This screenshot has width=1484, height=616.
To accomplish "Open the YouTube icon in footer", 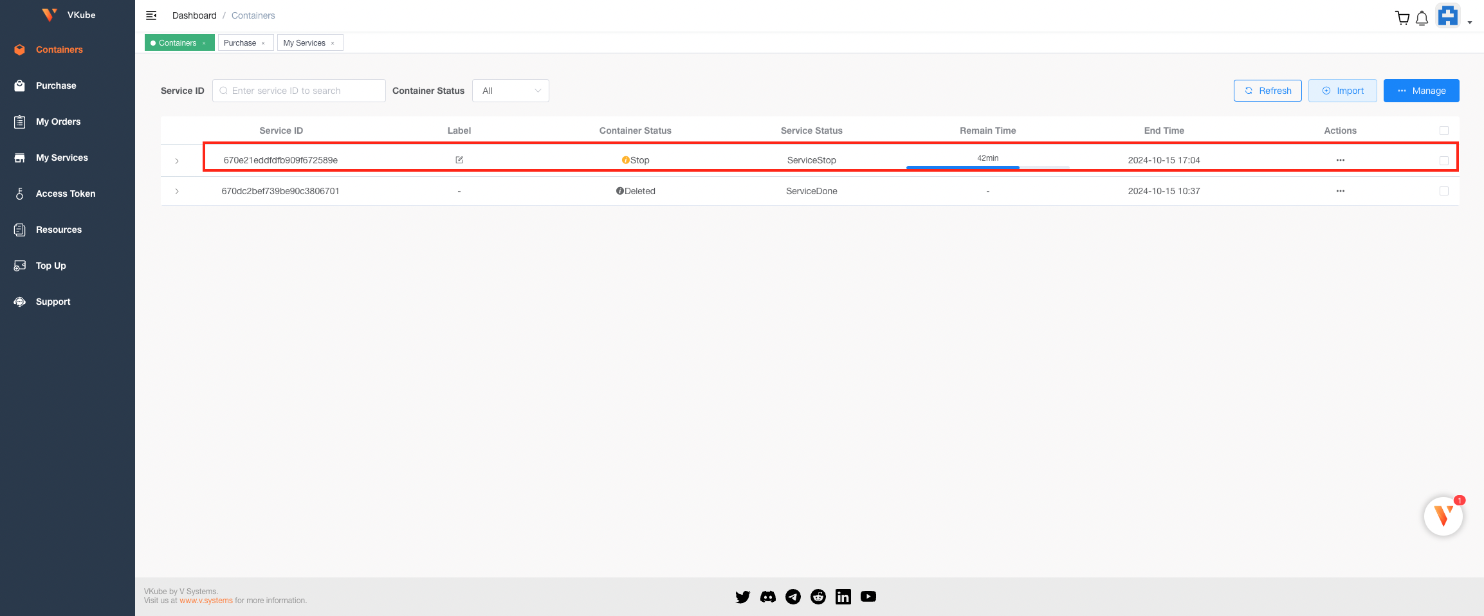I will coord(868,597).
